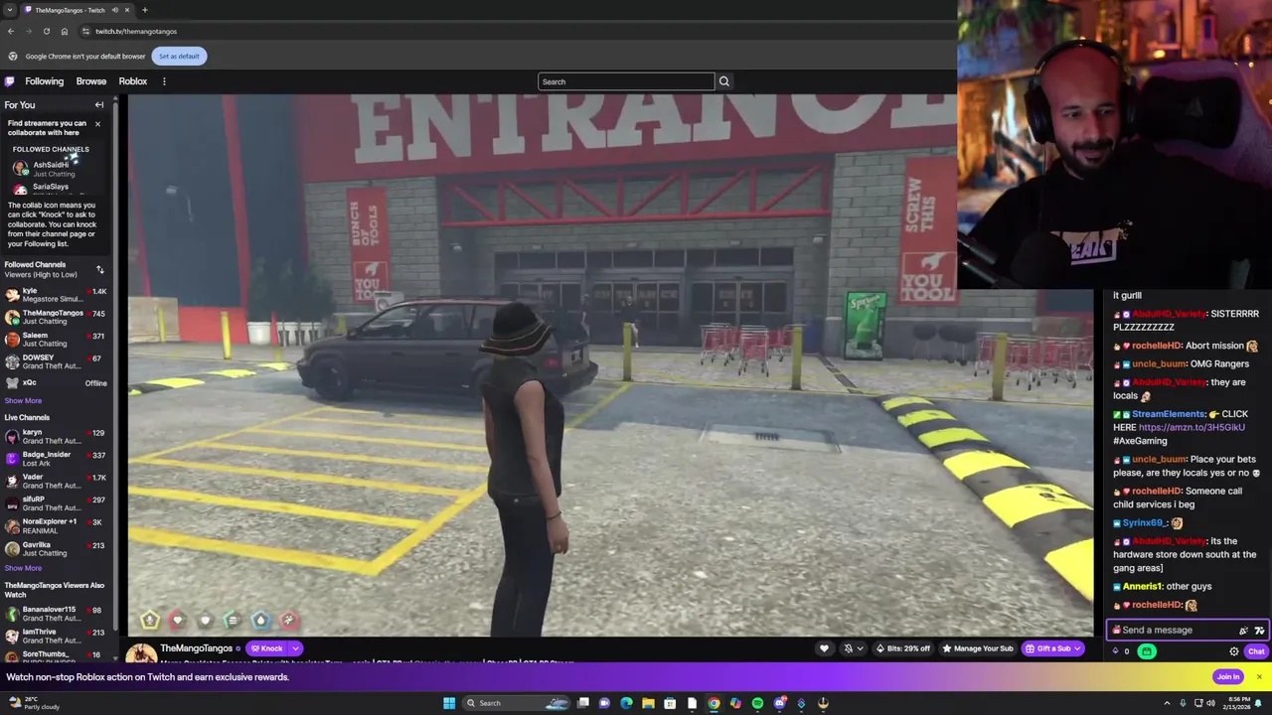Close the Roblox rewards banner
Screen dimensions: 1272x715
pyautogui.click(x=1259, y=677)
